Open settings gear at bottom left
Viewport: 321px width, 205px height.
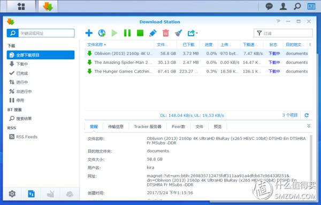(x=12, y=194)
